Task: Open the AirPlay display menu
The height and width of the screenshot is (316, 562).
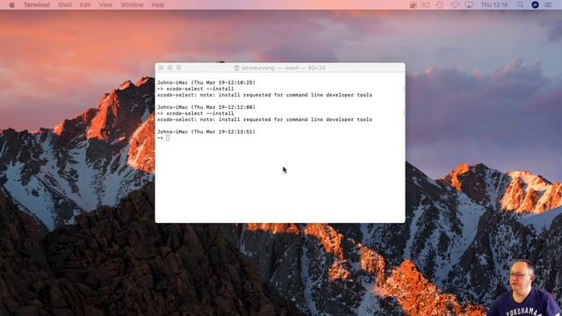Action: coord(469,5)
